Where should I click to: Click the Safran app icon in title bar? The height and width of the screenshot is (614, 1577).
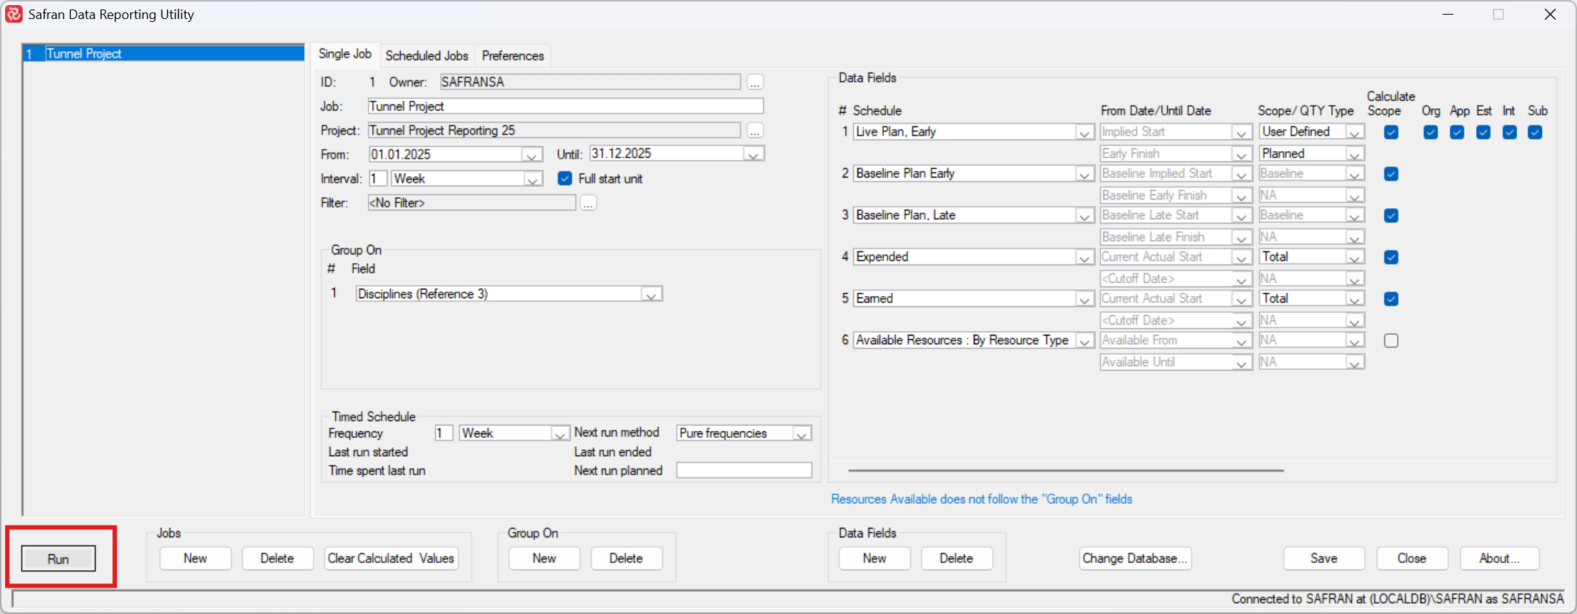click(14, 14)
